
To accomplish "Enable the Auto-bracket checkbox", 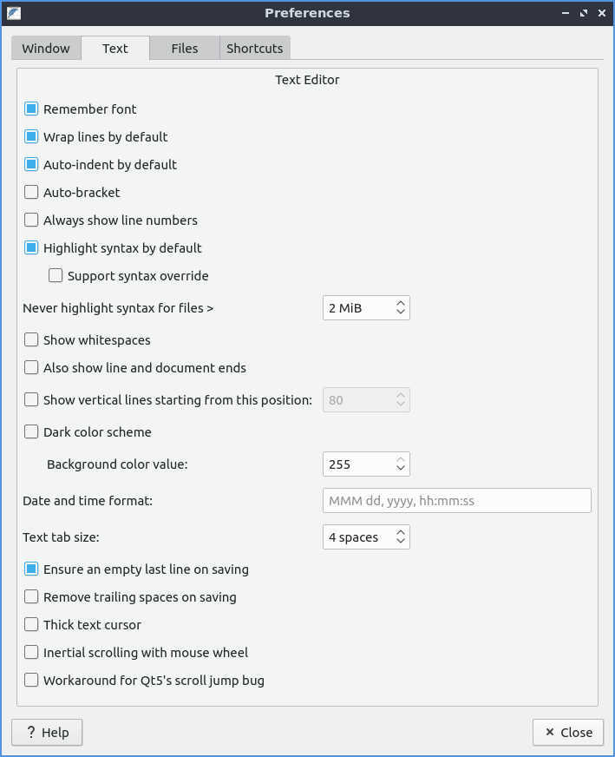I will point(31,193).
